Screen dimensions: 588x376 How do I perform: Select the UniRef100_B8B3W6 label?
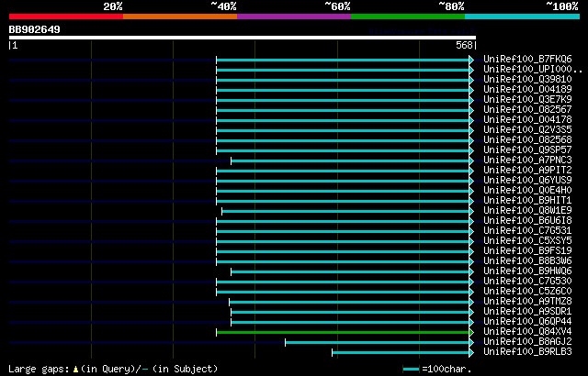tap(527, 261)
